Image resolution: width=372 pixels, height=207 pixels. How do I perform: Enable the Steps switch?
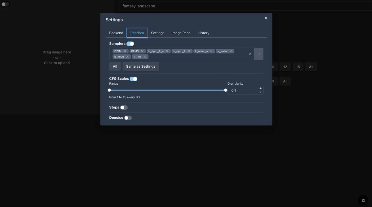(x=124, y=108)
